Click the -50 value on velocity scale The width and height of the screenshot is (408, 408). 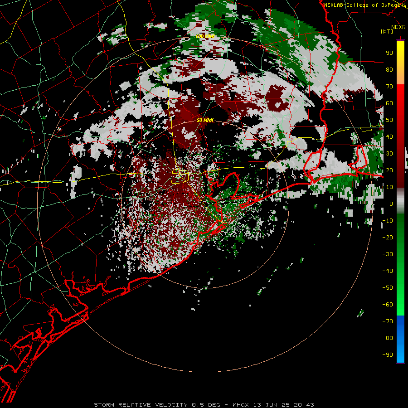click(x=388, y=288)
